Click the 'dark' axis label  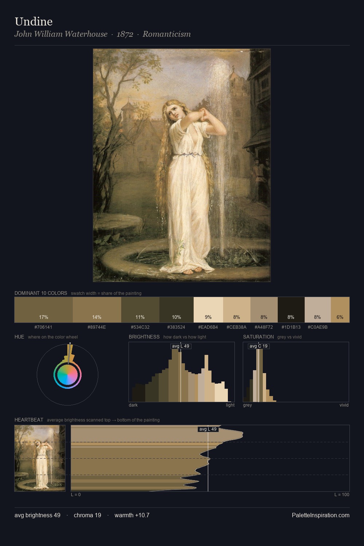133,405
